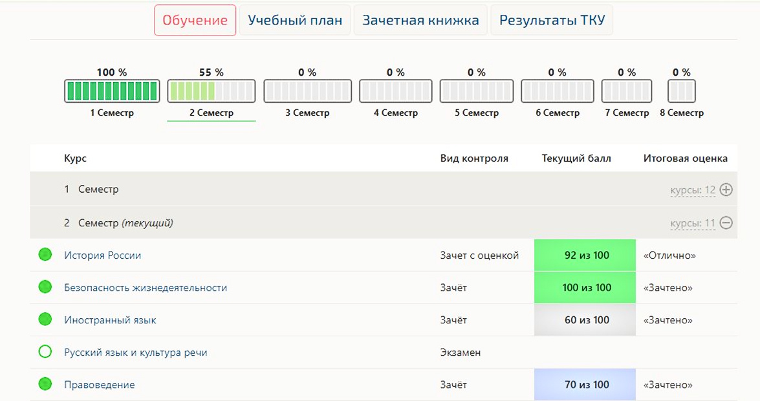Click «Зачтено» grade for Правоведение

pyautogui.click(x=668, y=385)
